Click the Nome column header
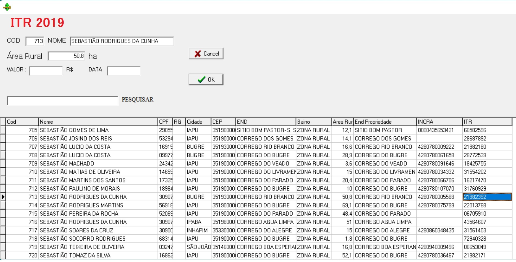 98,122
